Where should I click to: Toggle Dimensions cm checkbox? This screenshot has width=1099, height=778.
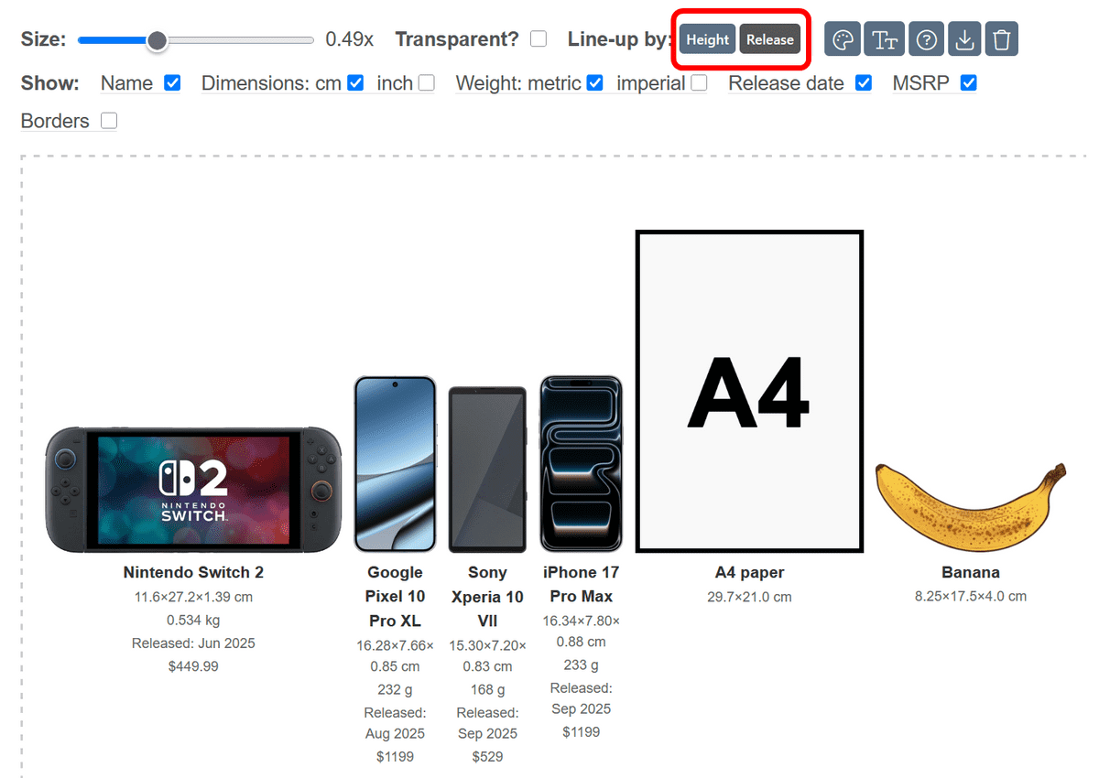355,82
